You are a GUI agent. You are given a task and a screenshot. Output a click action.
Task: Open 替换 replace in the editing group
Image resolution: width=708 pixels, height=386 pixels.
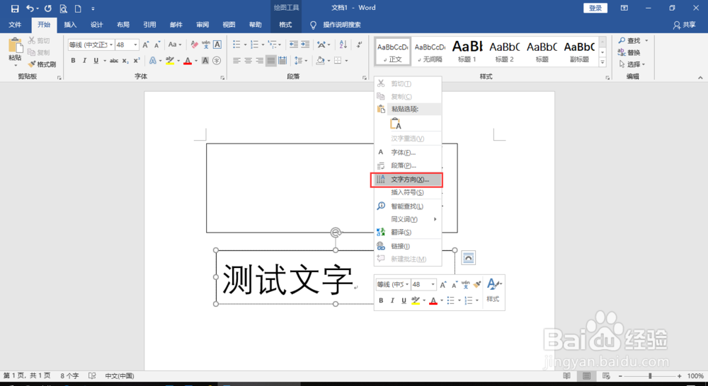tap(629, 52)
